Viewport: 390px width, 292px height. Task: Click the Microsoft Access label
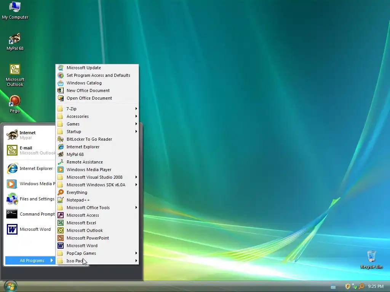[x=83, y=215]
